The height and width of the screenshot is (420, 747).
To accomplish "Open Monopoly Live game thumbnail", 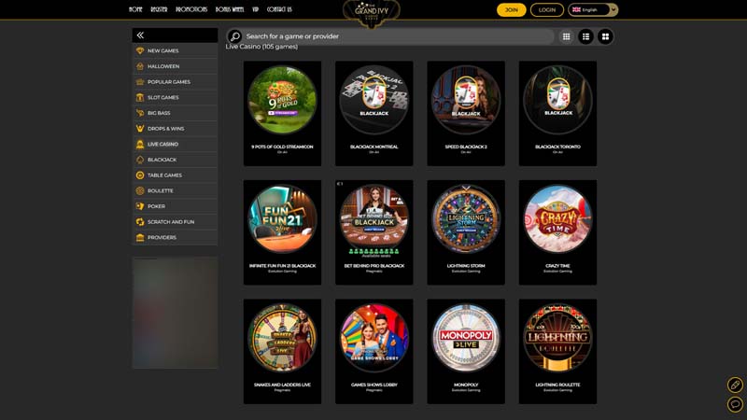I will [466, 338].
